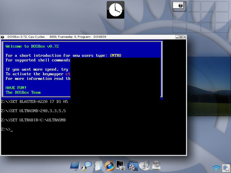Maximize the DOSBox window
Screen dimensions: 231x173
tap(181, 37)
